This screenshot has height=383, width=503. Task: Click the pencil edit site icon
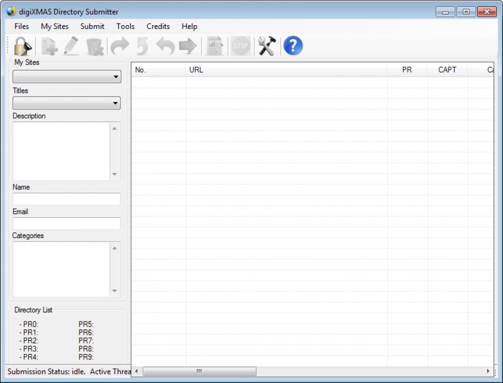click(72, 46)
